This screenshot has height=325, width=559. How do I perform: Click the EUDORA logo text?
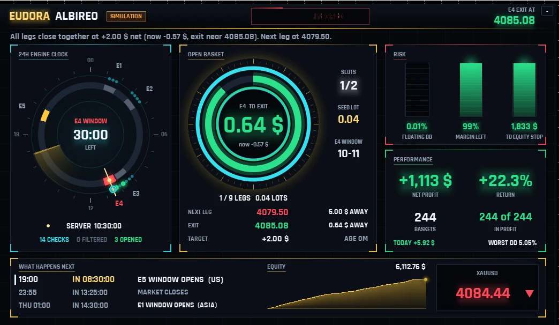(x=29, y=16)
